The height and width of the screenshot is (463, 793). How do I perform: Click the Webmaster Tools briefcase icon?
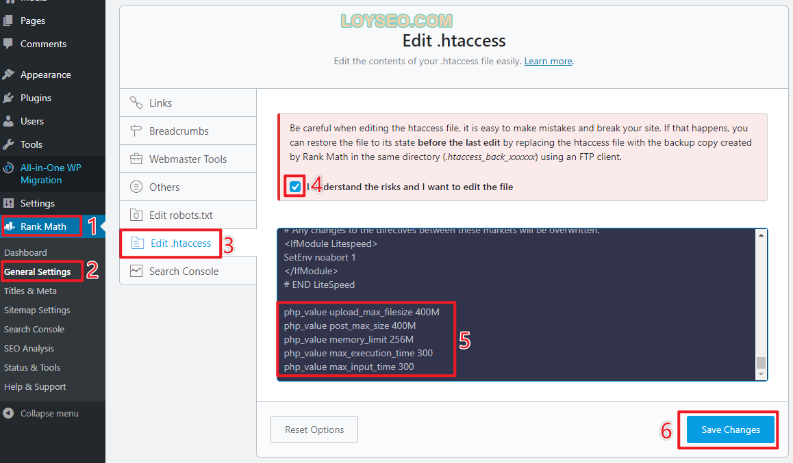point(136,159)
